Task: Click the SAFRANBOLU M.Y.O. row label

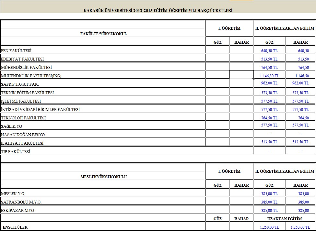Action: (x=21, y=202)
